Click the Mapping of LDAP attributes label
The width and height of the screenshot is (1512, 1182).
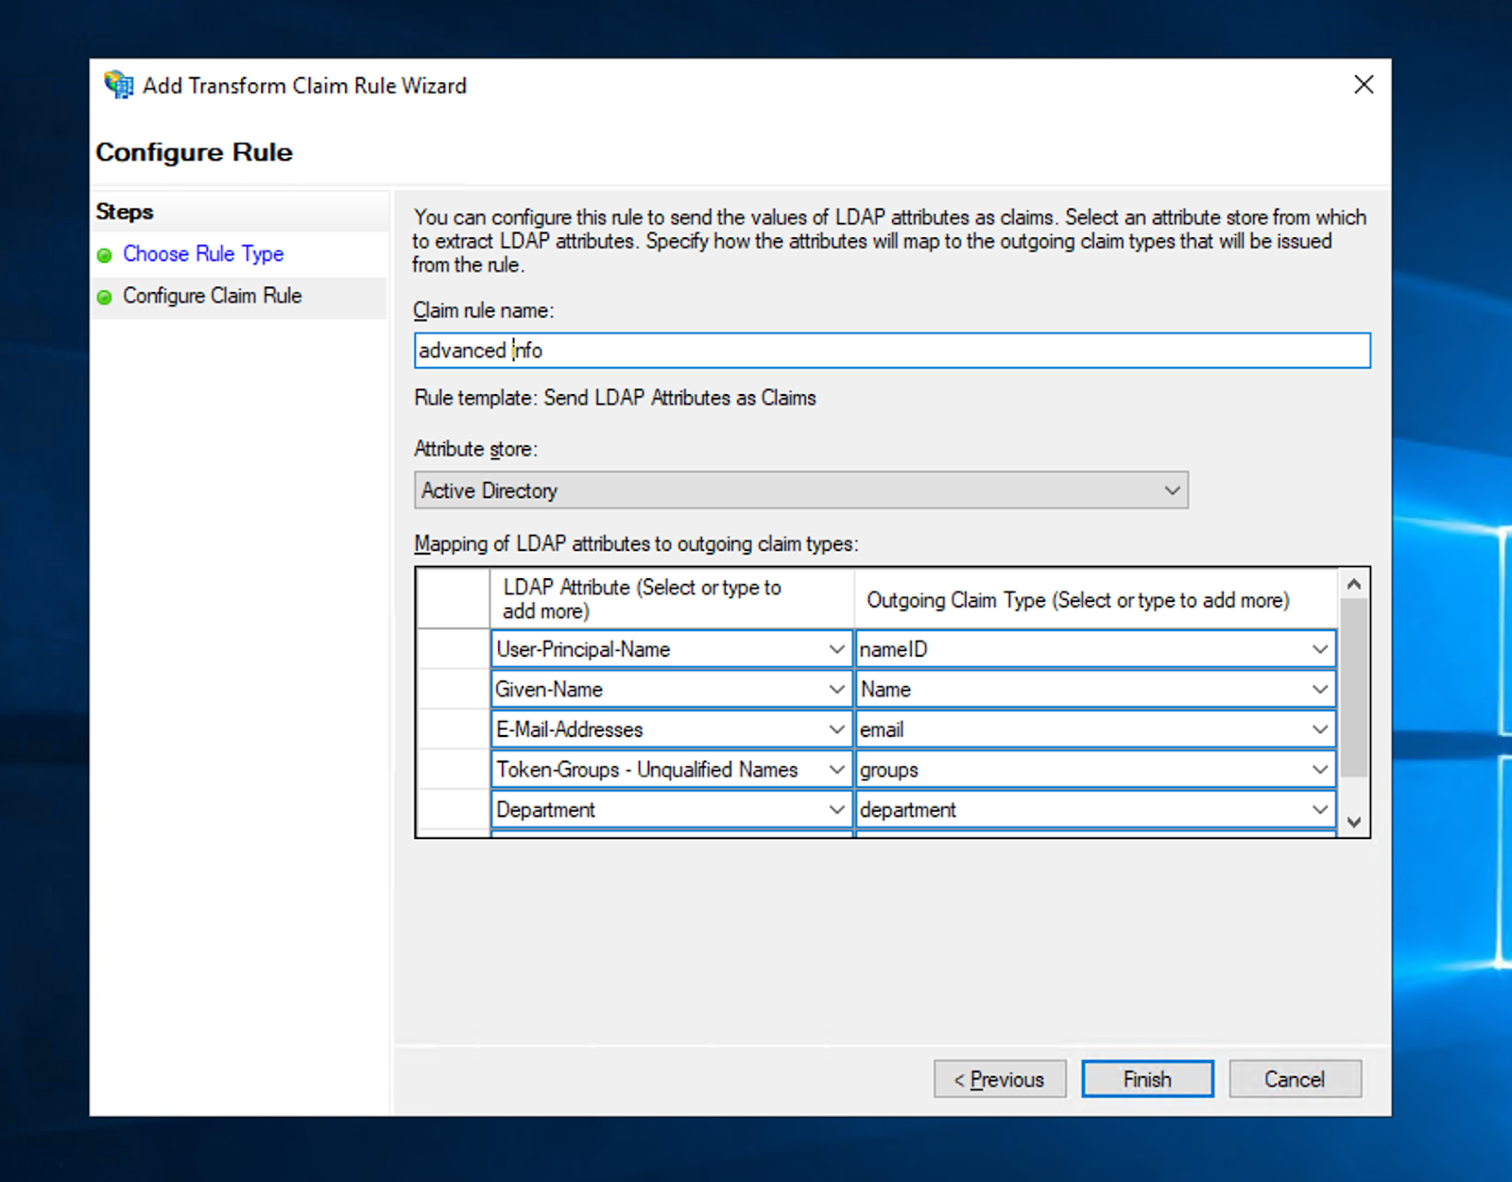coord(636,544)
